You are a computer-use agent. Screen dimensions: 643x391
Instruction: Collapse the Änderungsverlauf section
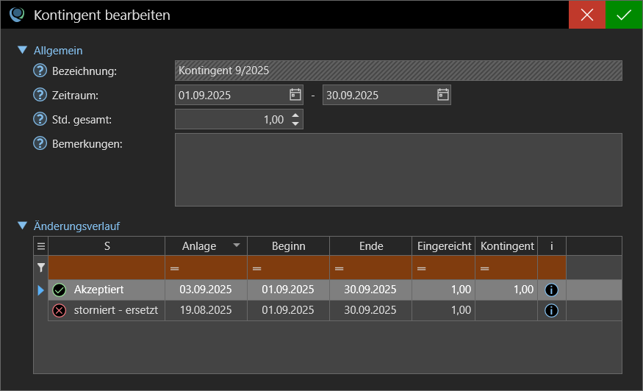point(22,226)
